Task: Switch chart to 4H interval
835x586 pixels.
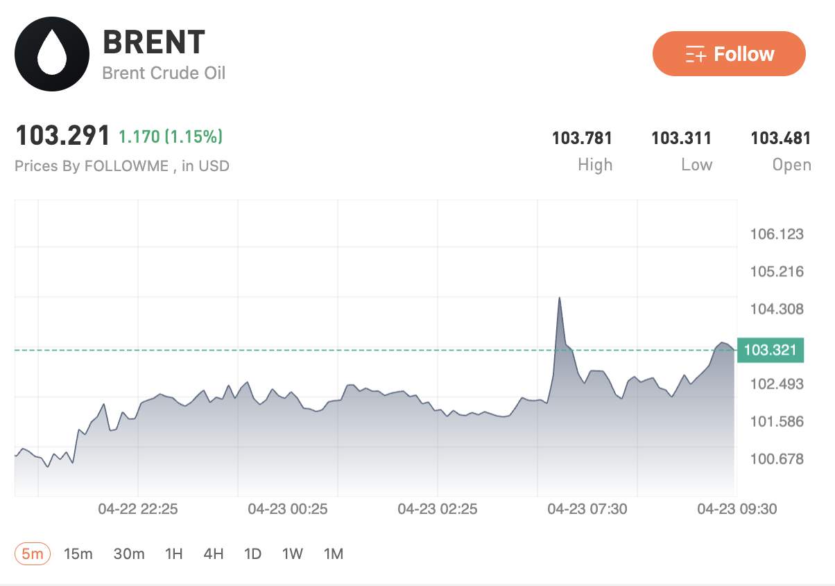Action: (x=213, y=553)
